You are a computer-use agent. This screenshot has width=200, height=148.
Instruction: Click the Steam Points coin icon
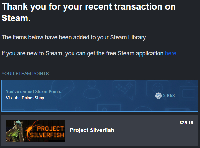158,96
